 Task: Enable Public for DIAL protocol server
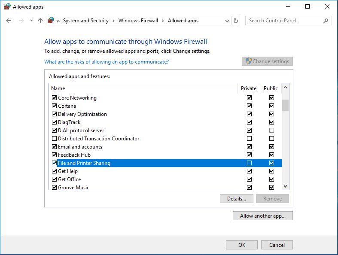pyautogui.click(x=271, y=131)
